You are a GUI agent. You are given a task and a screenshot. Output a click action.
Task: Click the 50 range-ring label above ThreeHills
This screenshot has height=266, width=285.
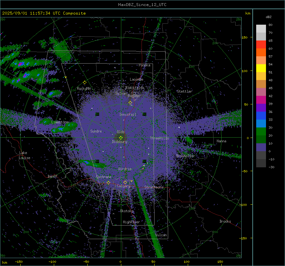tap(144, 114)
